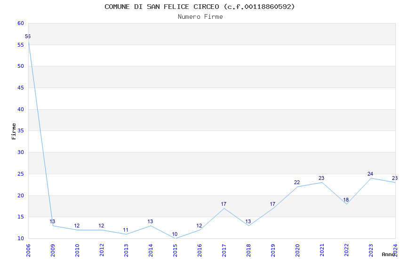The width and height of the screenshot is (400, 259).
Task: Click x-axis year 2014
Action: (x=151, y=251)
